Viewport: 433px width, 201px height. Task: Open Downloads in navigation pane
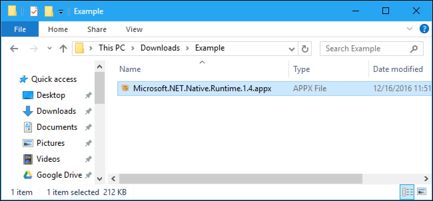(56, 111)
